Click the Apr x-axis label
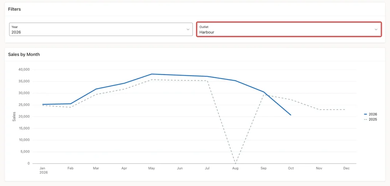 click(x=124, y=168)
